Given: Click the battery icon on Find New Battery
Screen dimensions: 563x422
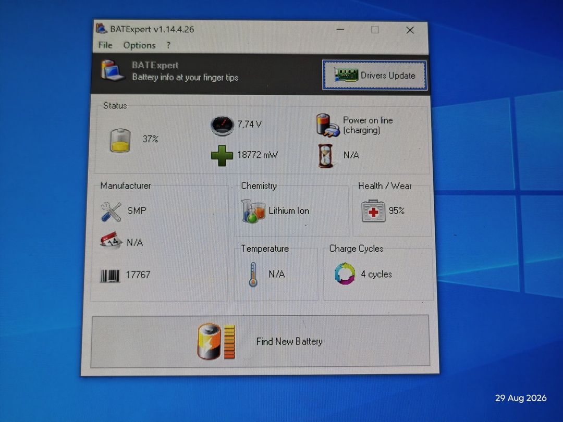Looking at the screenshot, I should click(216, 341).
